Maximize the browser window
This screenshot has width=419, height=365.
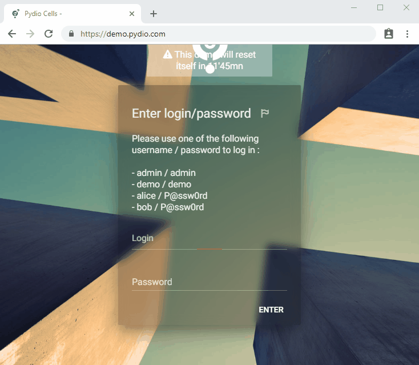click(x=380, y=7)
